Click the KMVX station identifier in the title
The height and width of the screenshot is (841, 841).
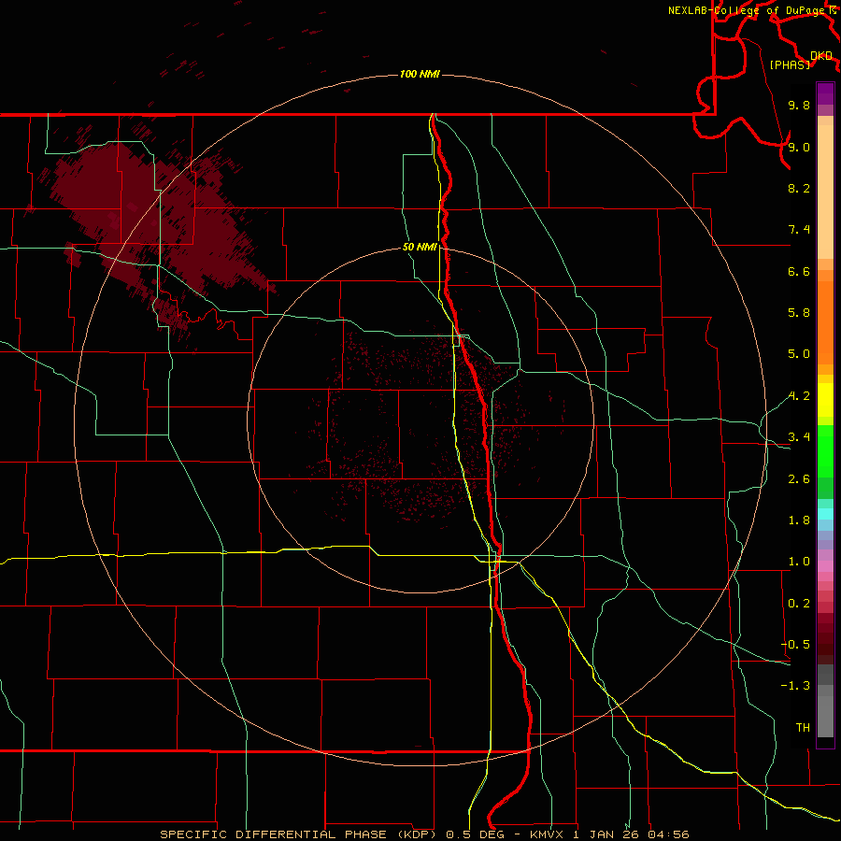[547, 834]
